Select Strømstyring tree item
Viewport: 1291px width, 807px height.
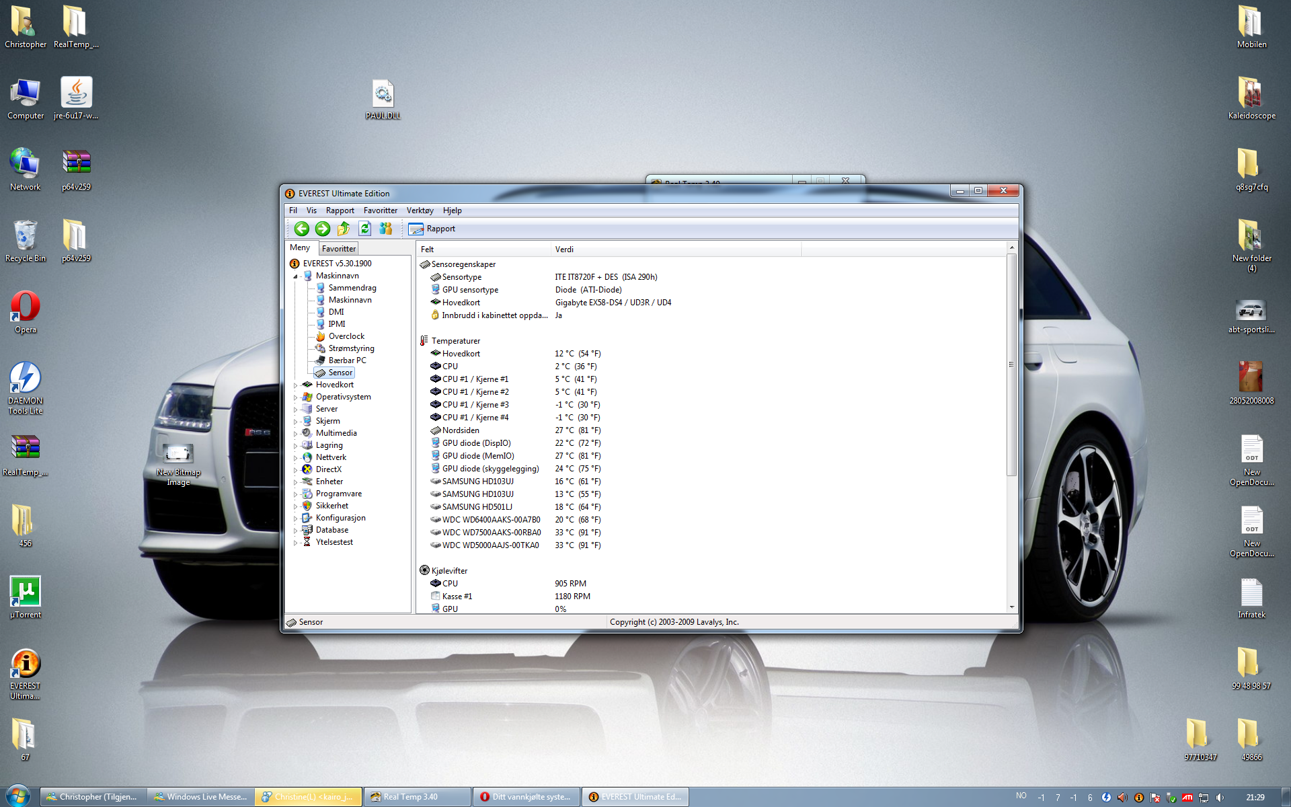350,348
